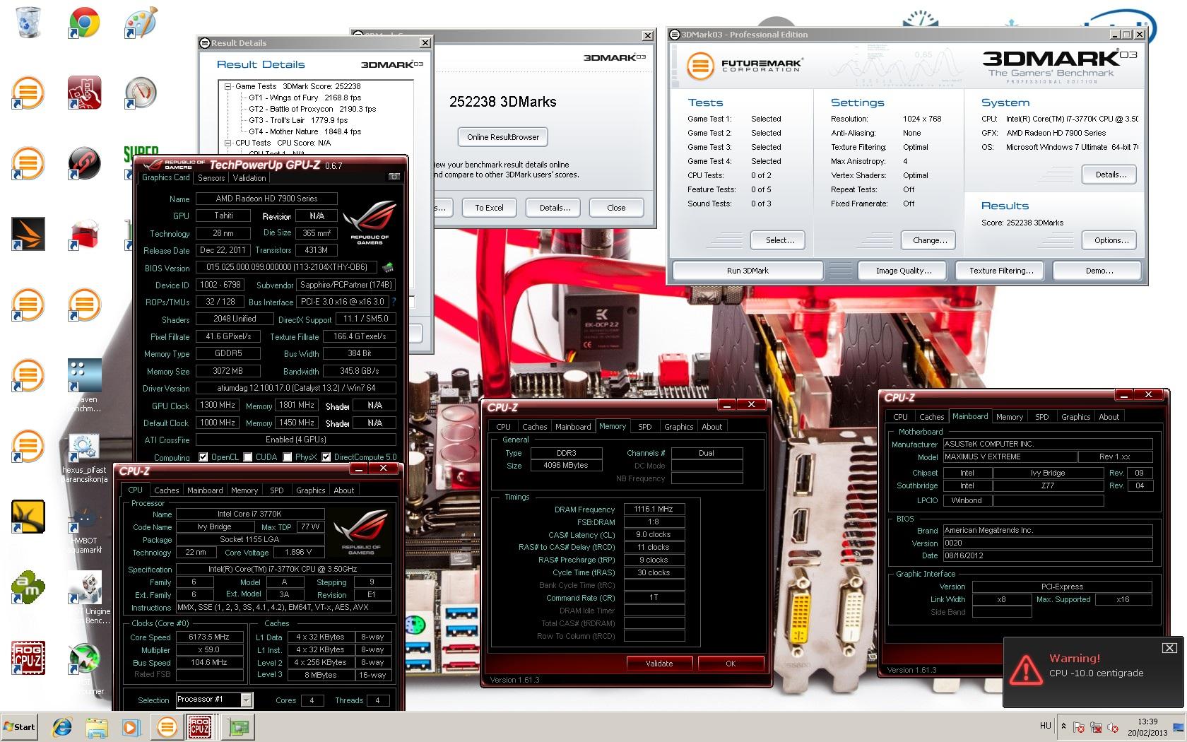Collapse the CPU Tests tree node
Screen dimensions: 1187x742
pos(228,143)
